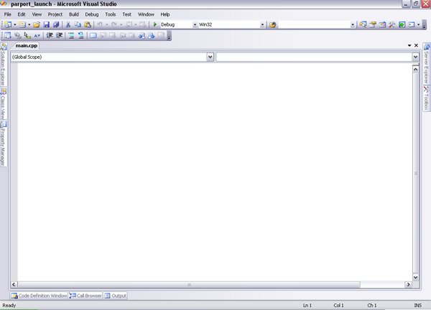Image resolution: width=431 pixels, height=310 pixels.
Task: Click the Command Window toolbar icon
Action: [412, 24]
